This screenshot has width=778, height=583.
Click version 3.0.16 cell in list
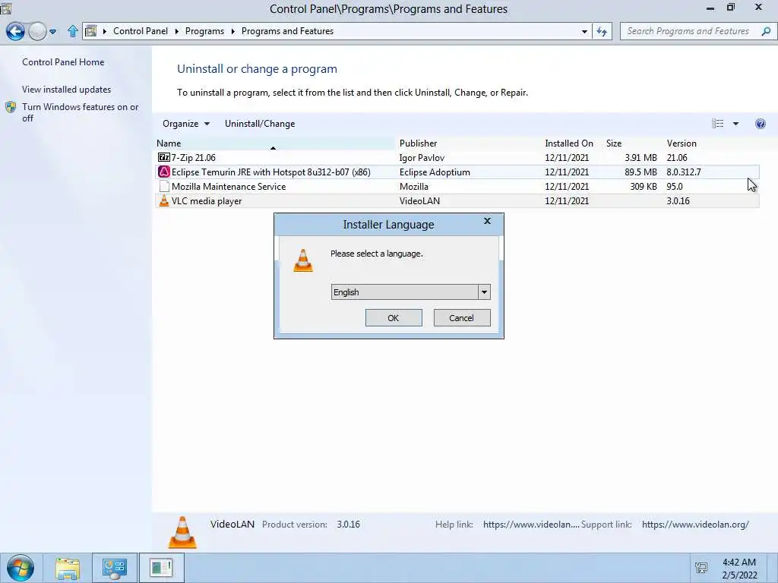click(x=678, y=200)
